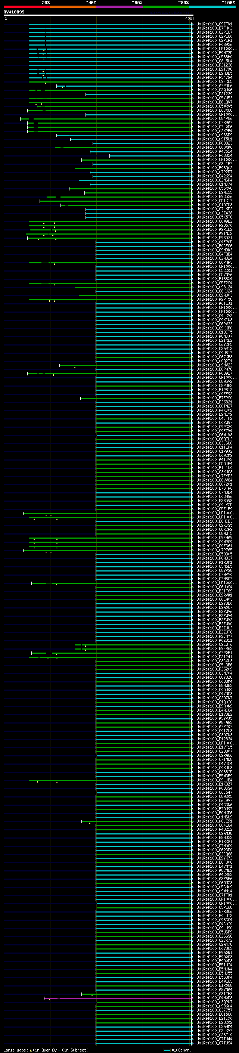Select hit label UniRef100_P48212
Viewport: 239px width, 1053px height.
click(x=214, y=829)
